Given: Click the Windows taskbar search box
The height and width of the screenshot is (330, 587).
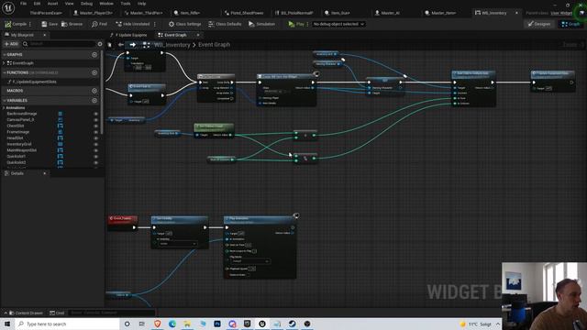Looking at the screenshot, I should click(x=67, y=324).
